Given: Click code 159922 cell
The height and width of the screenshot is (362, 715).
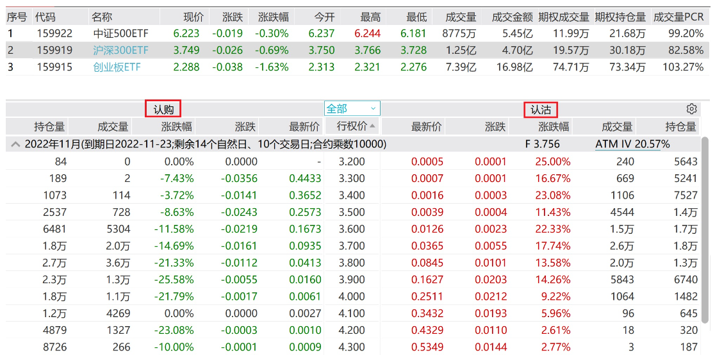Looking at the screenshot, I should click(54, 33).
